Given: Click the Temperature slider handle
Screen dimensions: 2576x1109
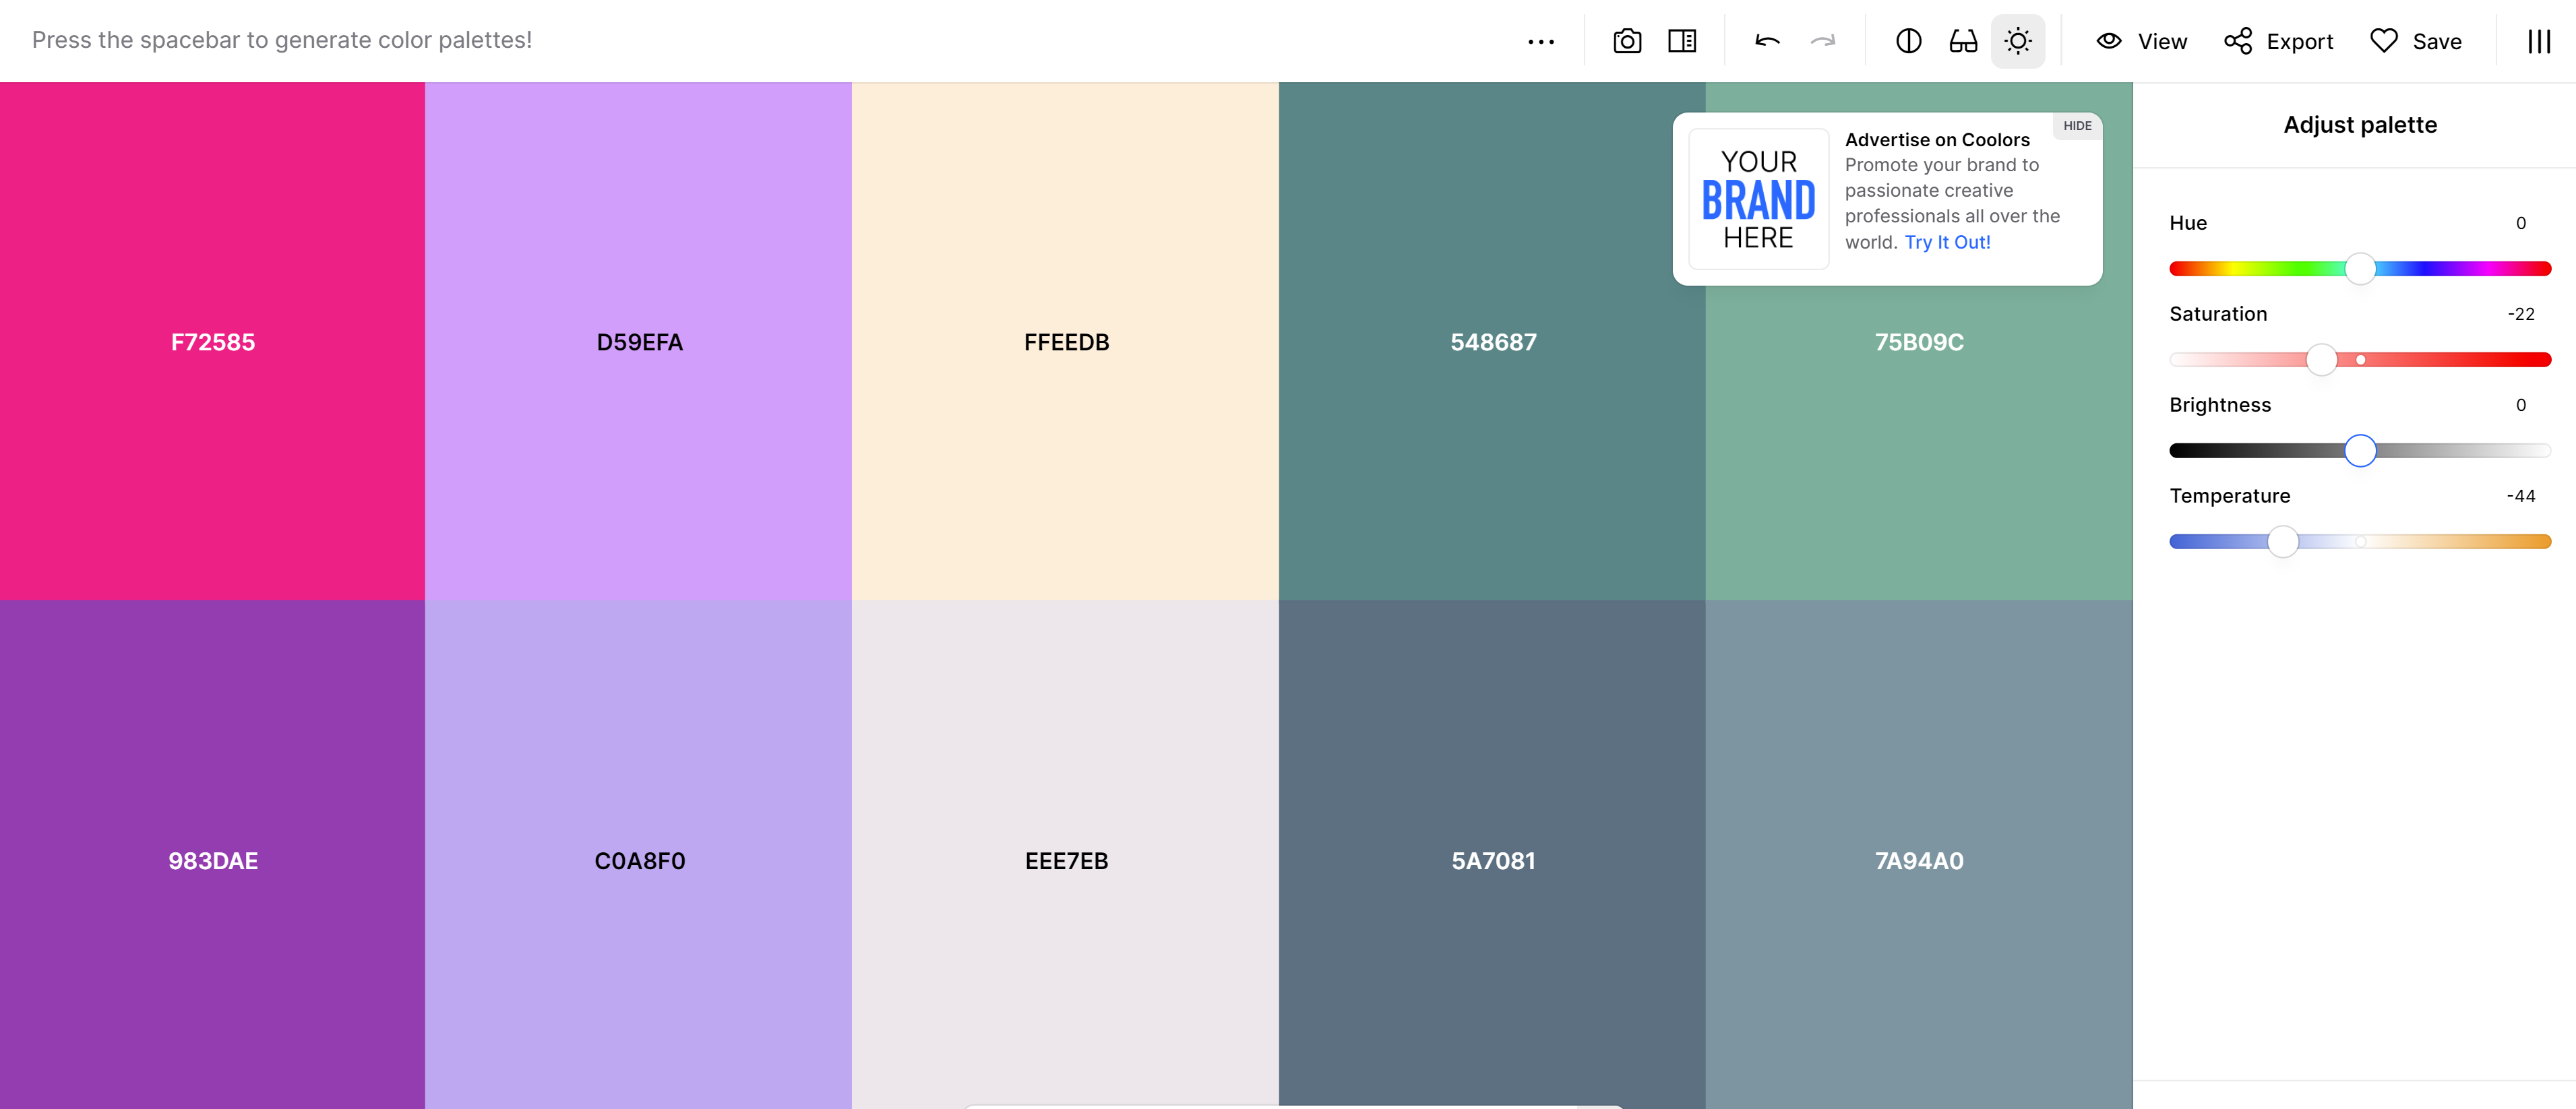Looking at the screenshot, I should [2282, 541].
